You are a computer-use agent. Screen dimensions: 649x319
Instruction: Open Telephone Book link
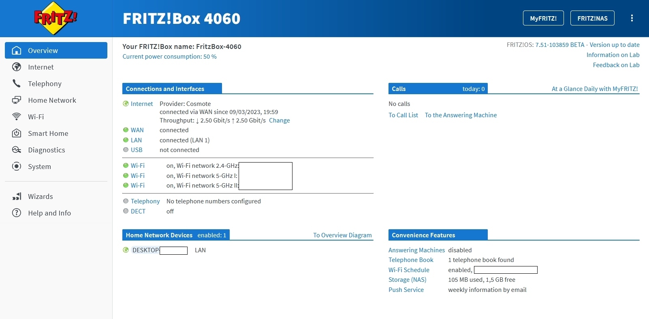pyautogui.click(x=411, y=260)
